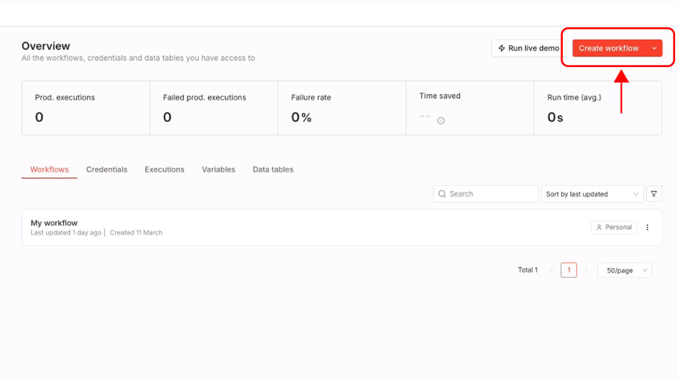Screen dimensions: 678x380
Task: Open the My workflow entry
Action: [54, 223]
